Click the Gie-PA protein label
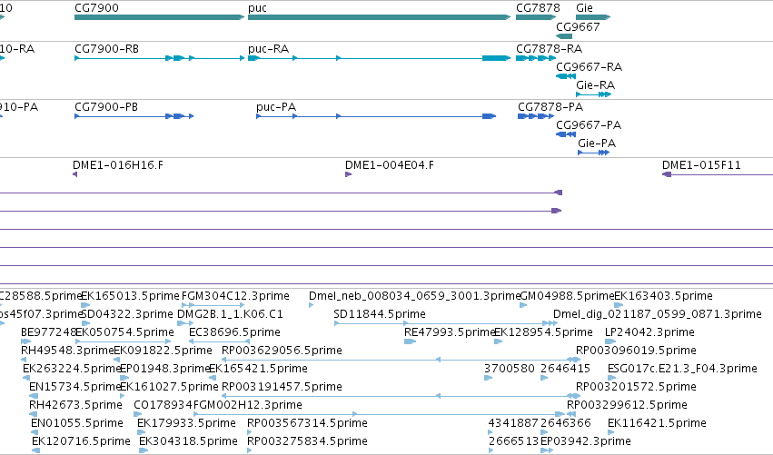 (x=597, y=143)
